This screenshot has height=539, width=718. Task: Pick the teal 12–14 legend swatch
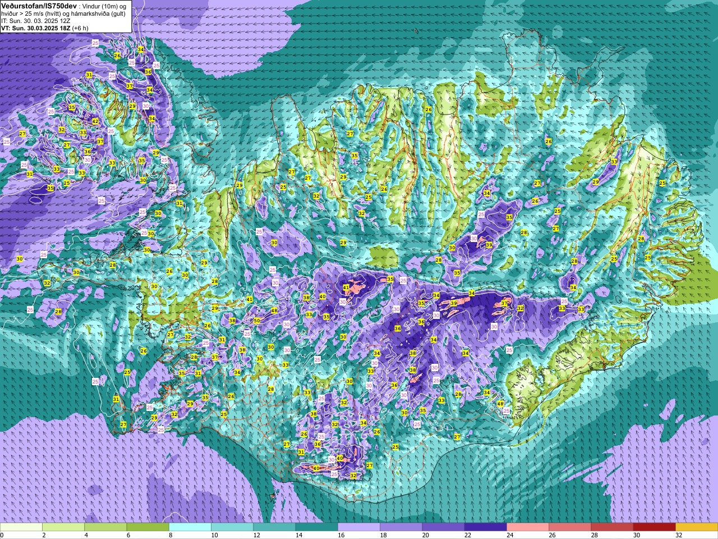[274, 527]
